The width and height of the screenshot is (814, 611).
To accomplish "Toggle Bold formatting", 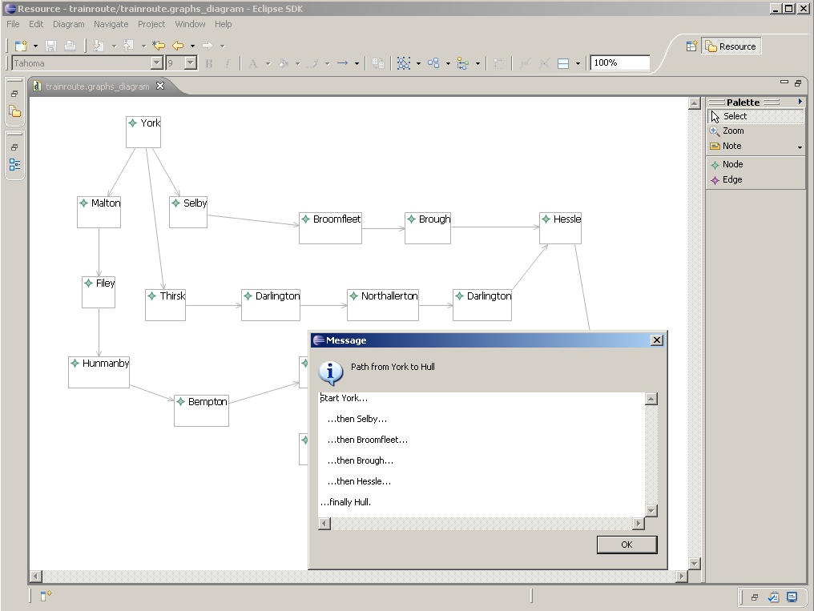I will coord(209,64).
